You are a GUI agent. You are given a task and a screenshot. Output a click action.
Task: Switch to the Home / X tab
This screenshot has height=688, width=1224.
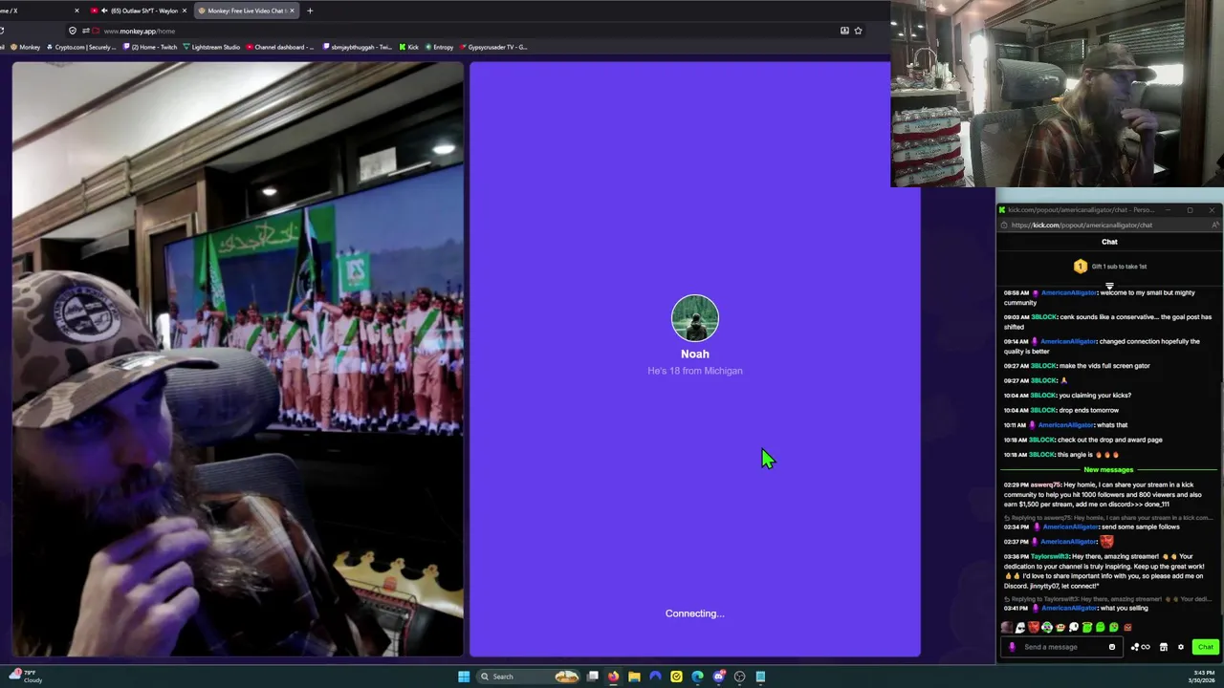(x=38, y=11)
